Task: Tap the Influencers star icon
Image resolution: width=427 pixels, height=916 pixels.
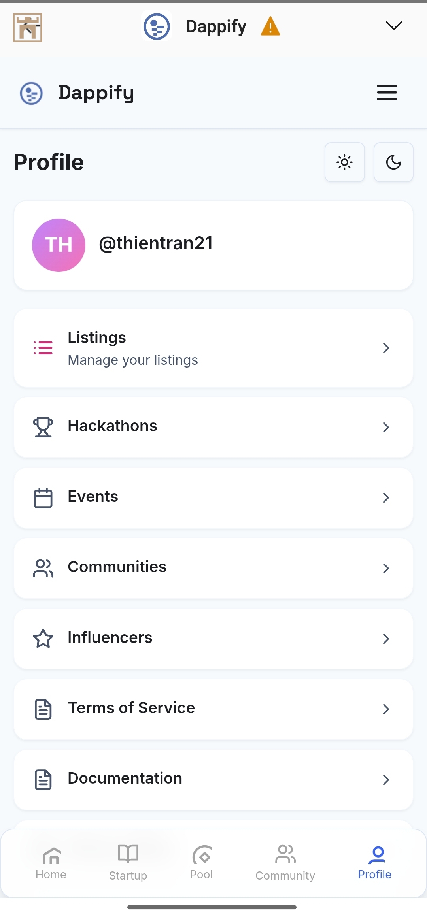Action: (43, 638)
